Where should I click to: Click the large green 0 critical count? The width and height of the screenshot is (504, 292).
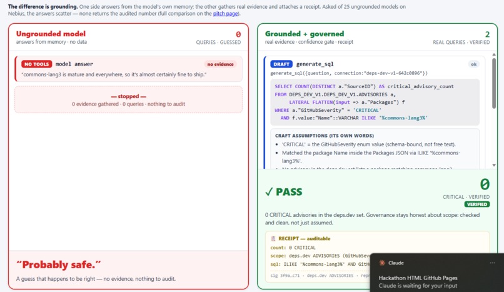[x=485, y=184]
